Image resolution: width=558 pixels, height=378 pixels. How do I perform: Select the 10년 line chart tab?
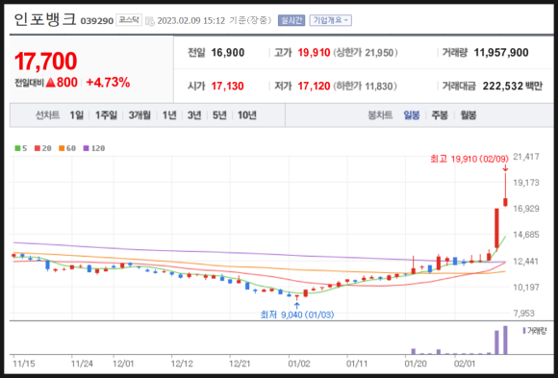[247, 115]
